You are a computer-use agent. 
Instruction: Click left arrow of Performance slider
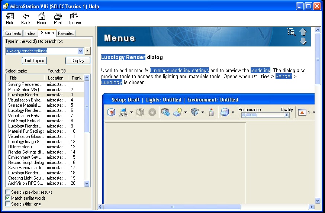[244, 115]
